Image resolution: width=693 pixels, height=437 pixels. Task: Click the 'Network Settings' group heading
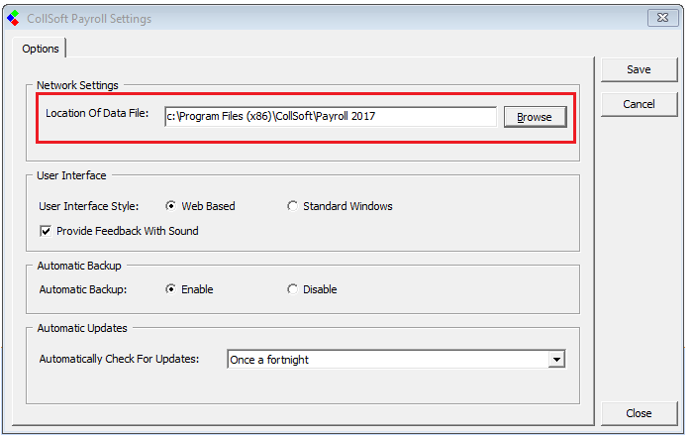pos(77,85)
